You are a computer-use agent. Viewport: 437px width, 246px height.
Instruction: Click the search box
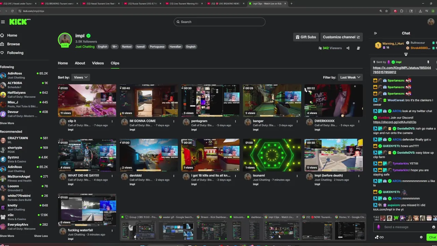[x=219, y=22]
